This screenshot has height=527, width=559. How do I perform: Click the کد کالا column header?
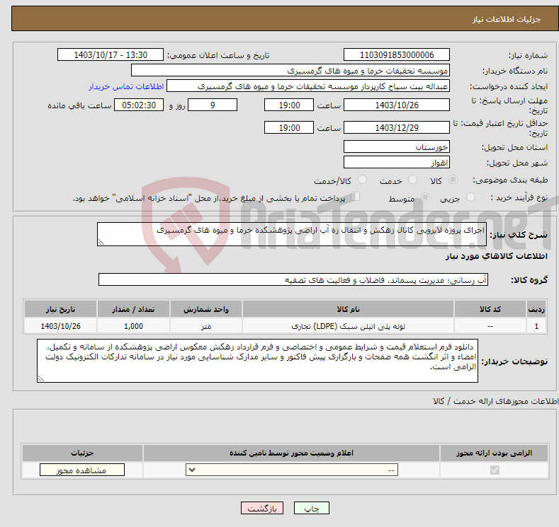(x=490, y=309)
